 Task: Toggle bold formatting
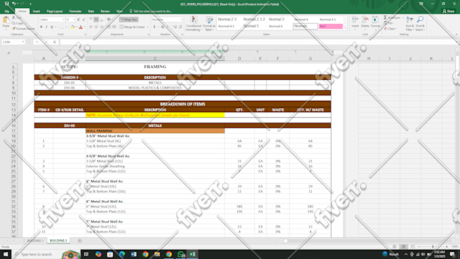pyautogui.click(x=41, y=27)
